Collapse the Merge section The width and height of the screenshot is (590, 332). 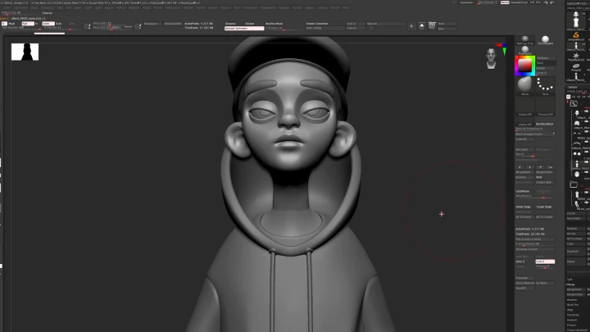[571, 284]
